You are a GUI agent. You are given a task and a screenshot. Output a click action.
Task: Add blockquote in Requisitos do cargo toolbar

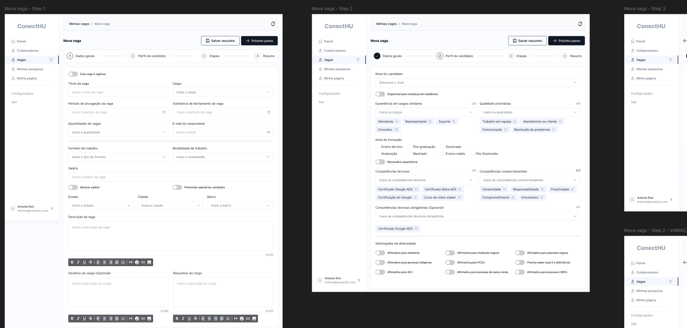236,318
